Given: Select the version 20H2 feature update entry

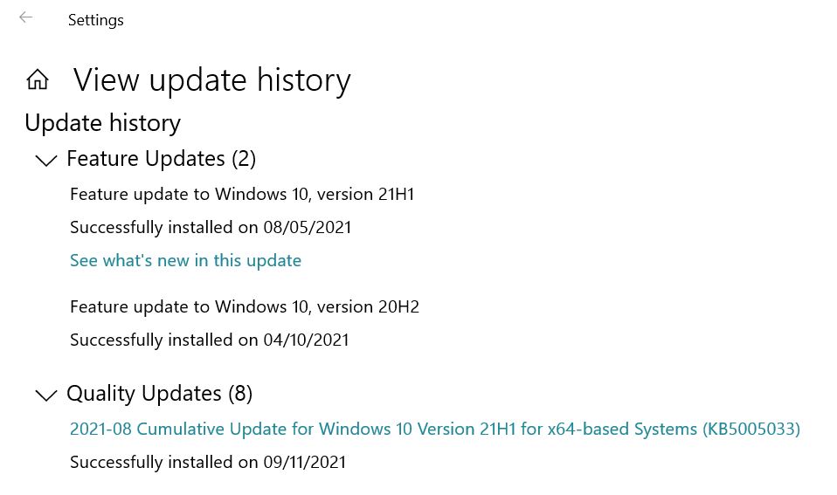Looking at the screenshot, I should coord(245,306).
